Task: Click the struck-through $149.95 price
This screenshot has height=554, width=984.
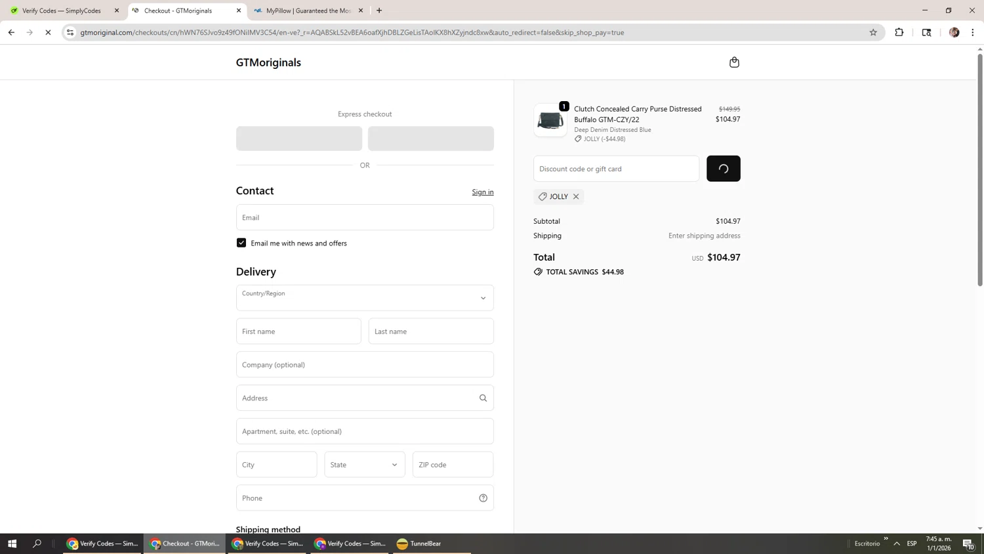Action: click(729, 109)
